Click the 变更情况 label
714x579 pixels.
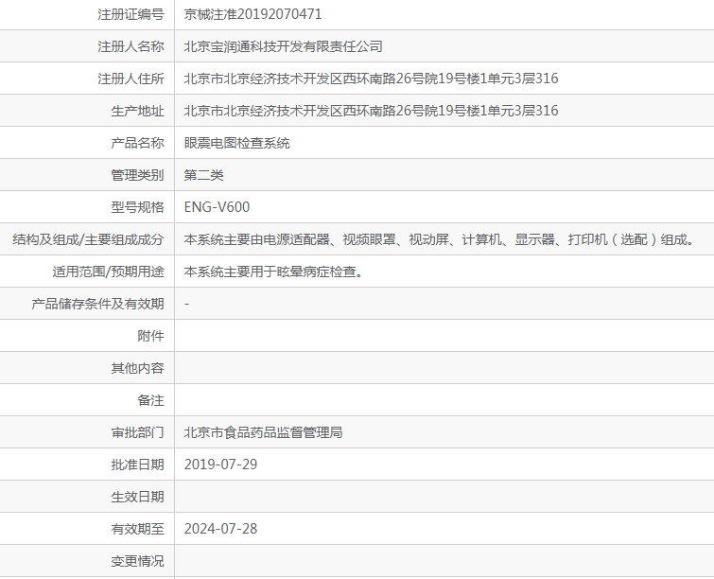click(137, 561)
